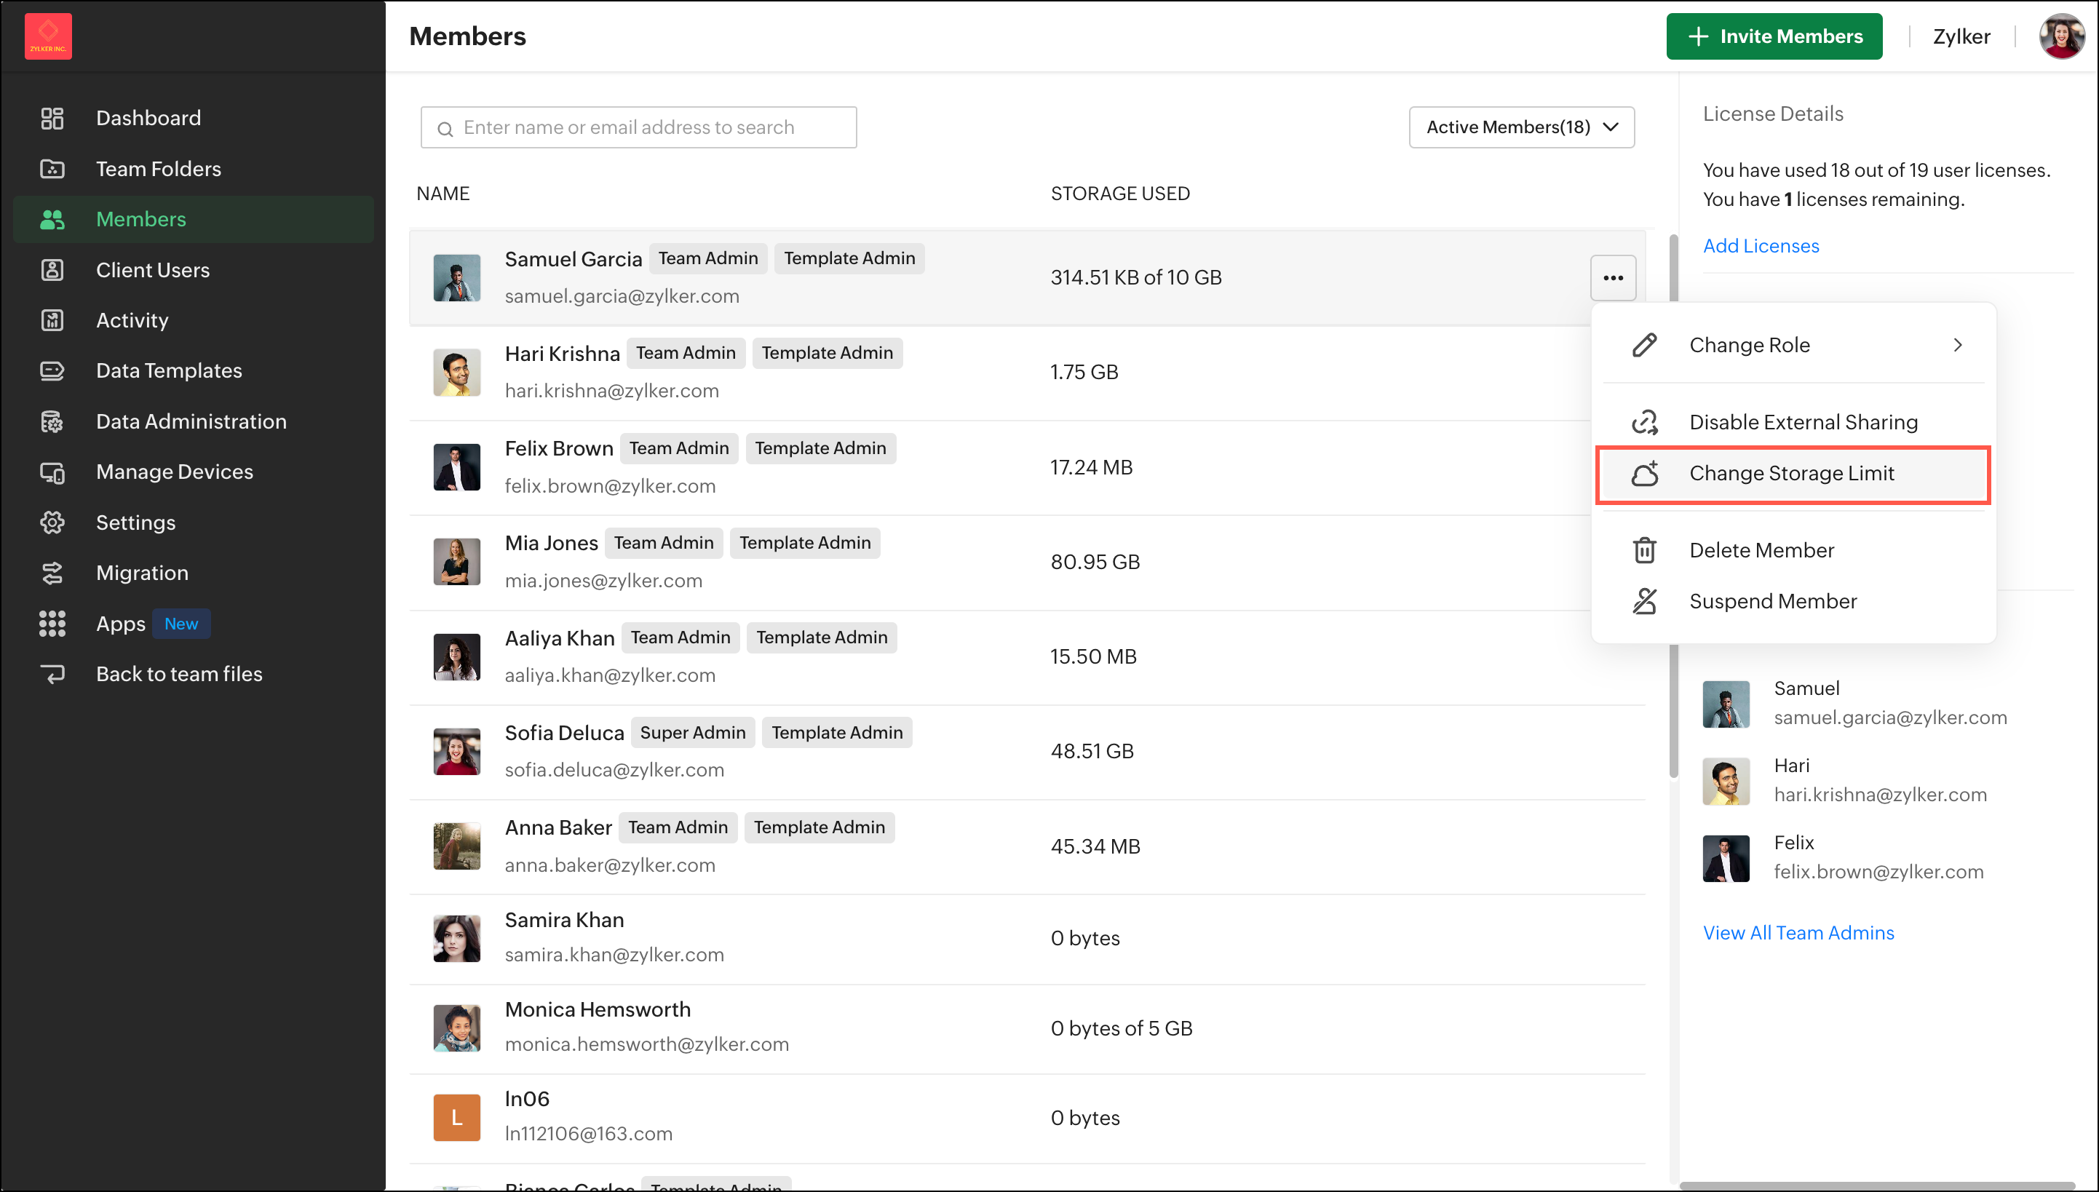Viewport: 2099px width, 1192px height.
Task: Click the Settings sidebar label
Action: pyautogui.click(x=135, y=523)
